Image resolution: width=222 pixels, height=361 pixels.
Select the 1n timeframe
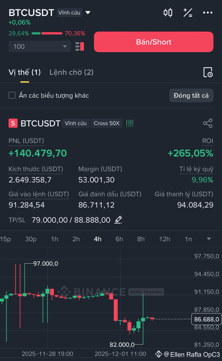(x=188, y=239)
